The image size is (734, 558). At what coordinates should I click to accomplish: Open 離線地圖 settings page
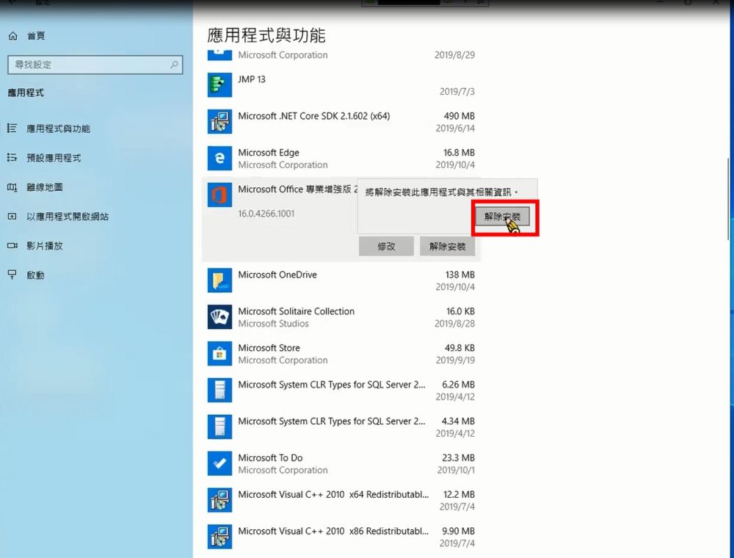pyautogui.click(x=45, y=187)
